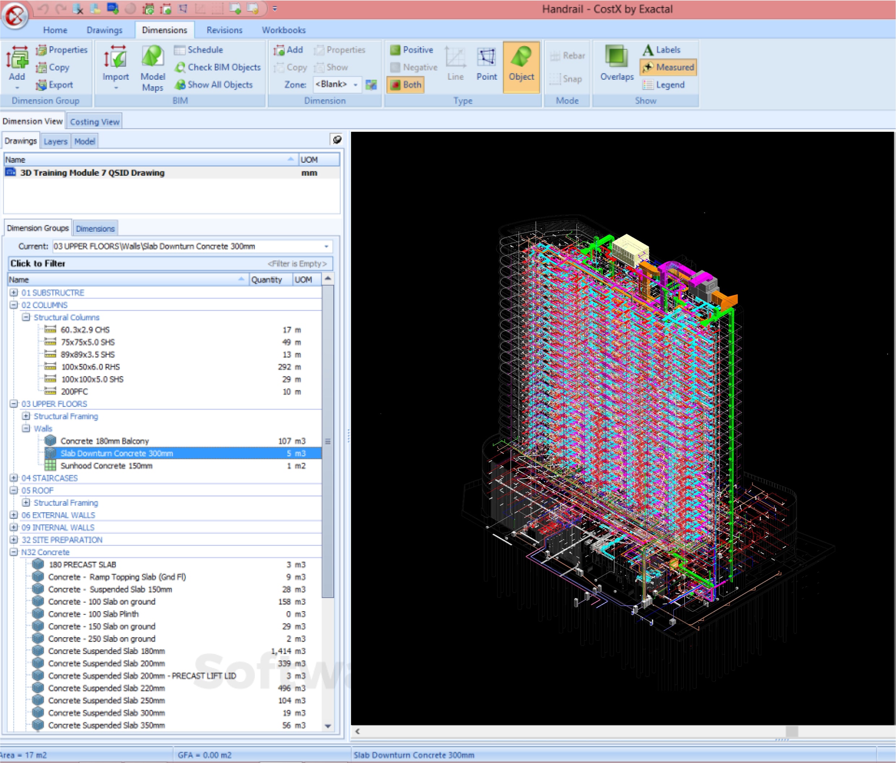896x763 pixels.
Task: Enable Negative dimension toggle
Action: pyautogui.click(x=414, y=67)
